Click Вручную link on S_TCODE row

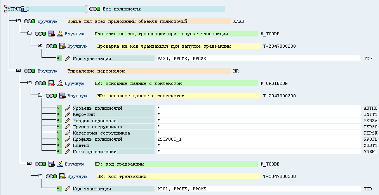[x=74, y=34]
